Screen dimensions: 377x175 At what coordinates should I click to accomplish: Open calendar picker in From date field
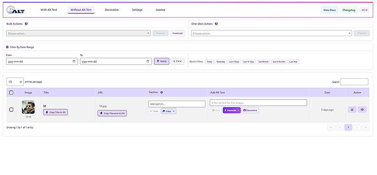74,61
